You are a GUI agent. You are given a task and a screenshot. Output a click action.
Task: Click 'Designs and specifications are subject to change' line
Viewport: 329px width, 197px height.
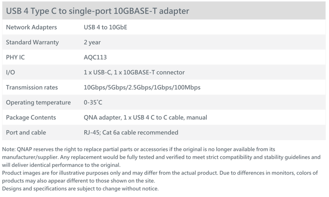pos(80,189)
